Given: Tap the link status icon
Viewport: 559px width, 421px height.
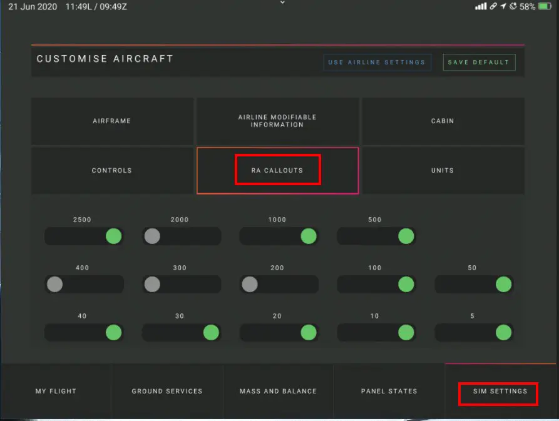Looking at the screenshot, I should point(493,6).
